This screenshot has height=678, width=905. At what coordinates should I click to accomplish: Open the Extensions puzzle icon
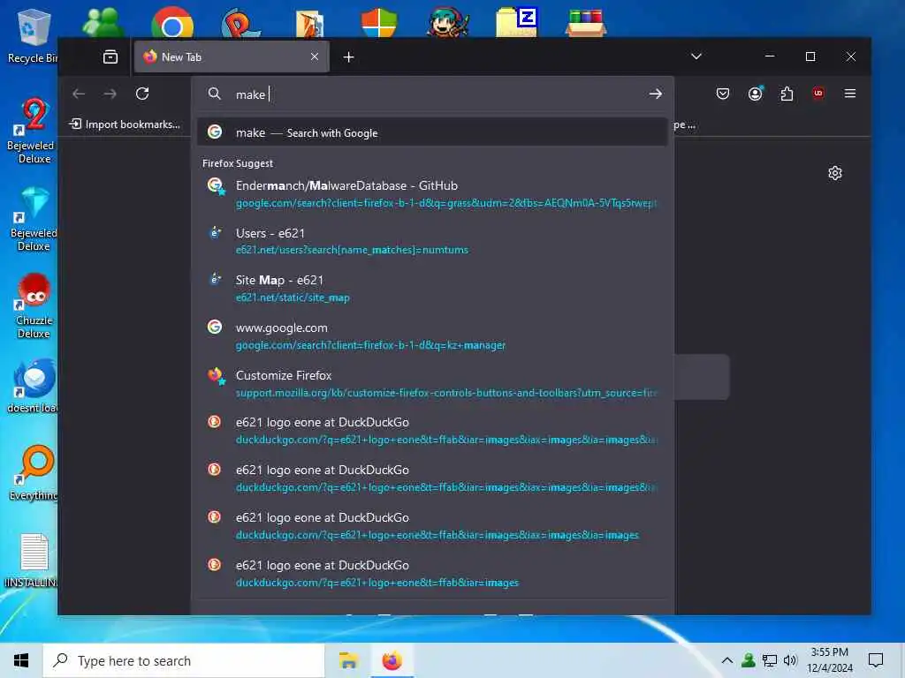click(x=787, y=94)
